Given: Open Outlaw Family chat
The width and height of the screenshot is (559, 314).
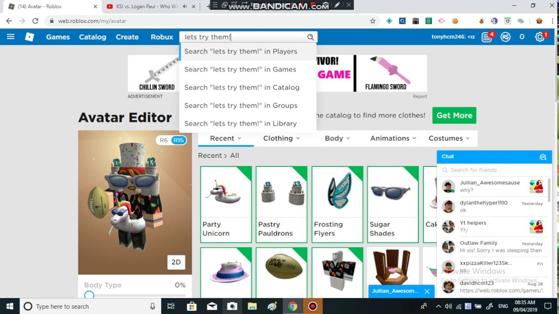Looking at the screenshot, I should [x=492, y=246].
